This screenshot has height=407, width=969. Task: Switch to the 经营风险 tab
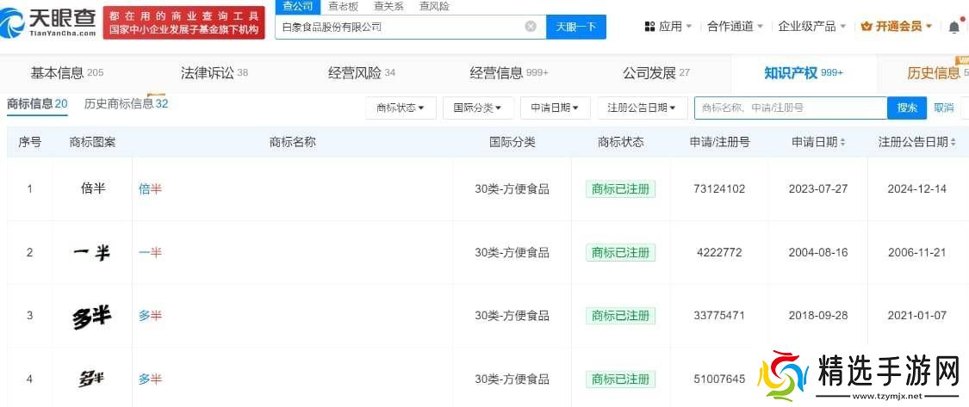coord(361,73)
